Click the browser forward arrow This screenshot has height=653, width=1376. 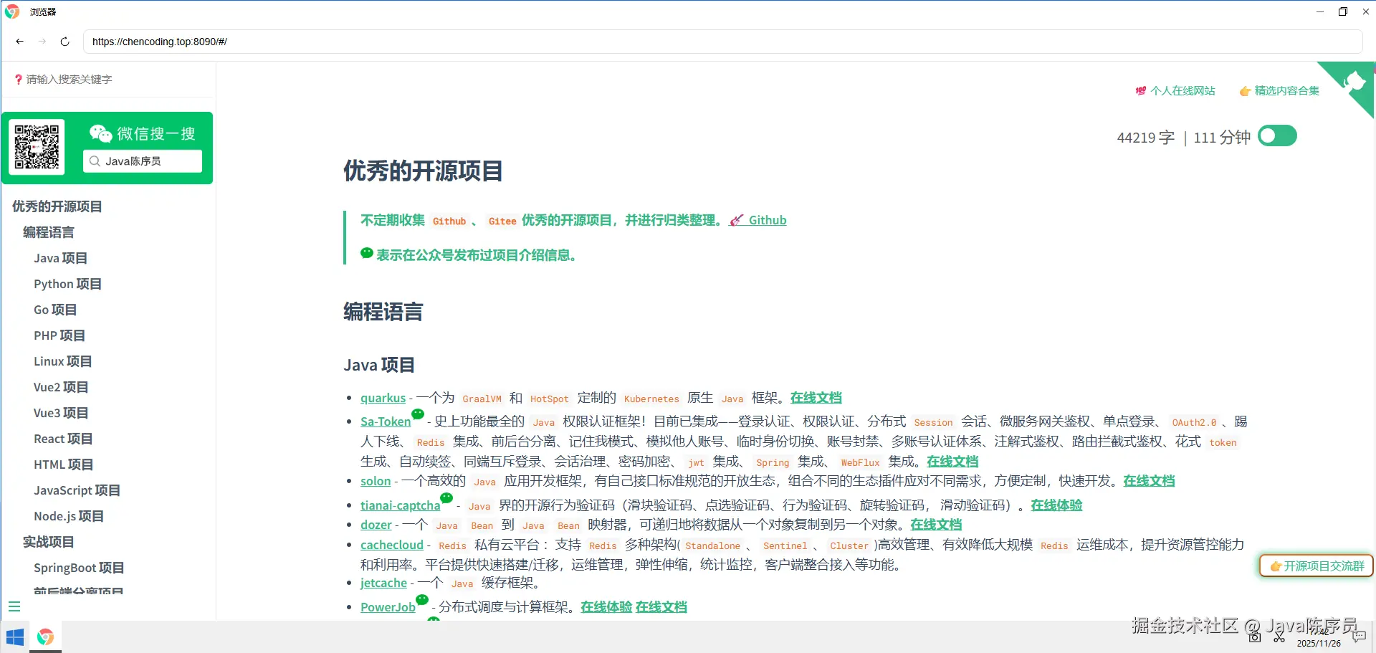(x=42, y=42)
